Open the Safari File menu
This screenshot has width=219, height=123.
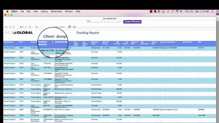22,12
